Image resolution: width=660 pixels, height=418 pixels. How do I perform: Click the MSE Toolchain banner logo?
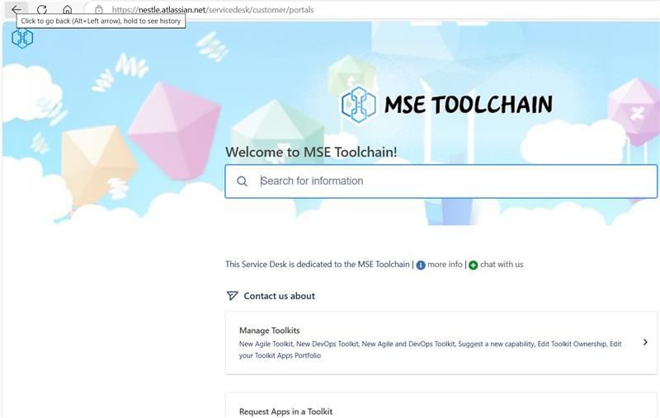click(x=359, y=105)
